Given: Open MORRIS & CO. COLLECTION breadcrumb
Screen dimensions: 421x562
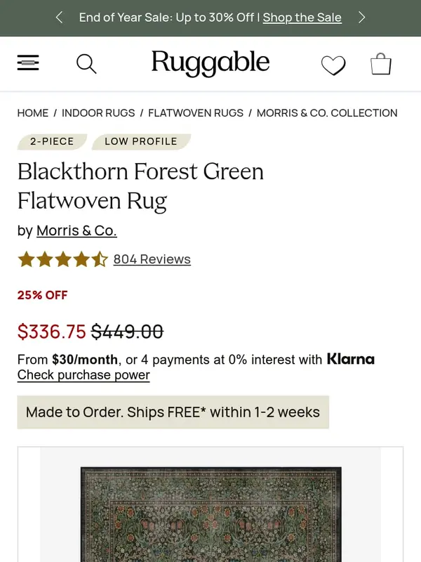Looking at the screenshot, I should (x=327, y=112).
